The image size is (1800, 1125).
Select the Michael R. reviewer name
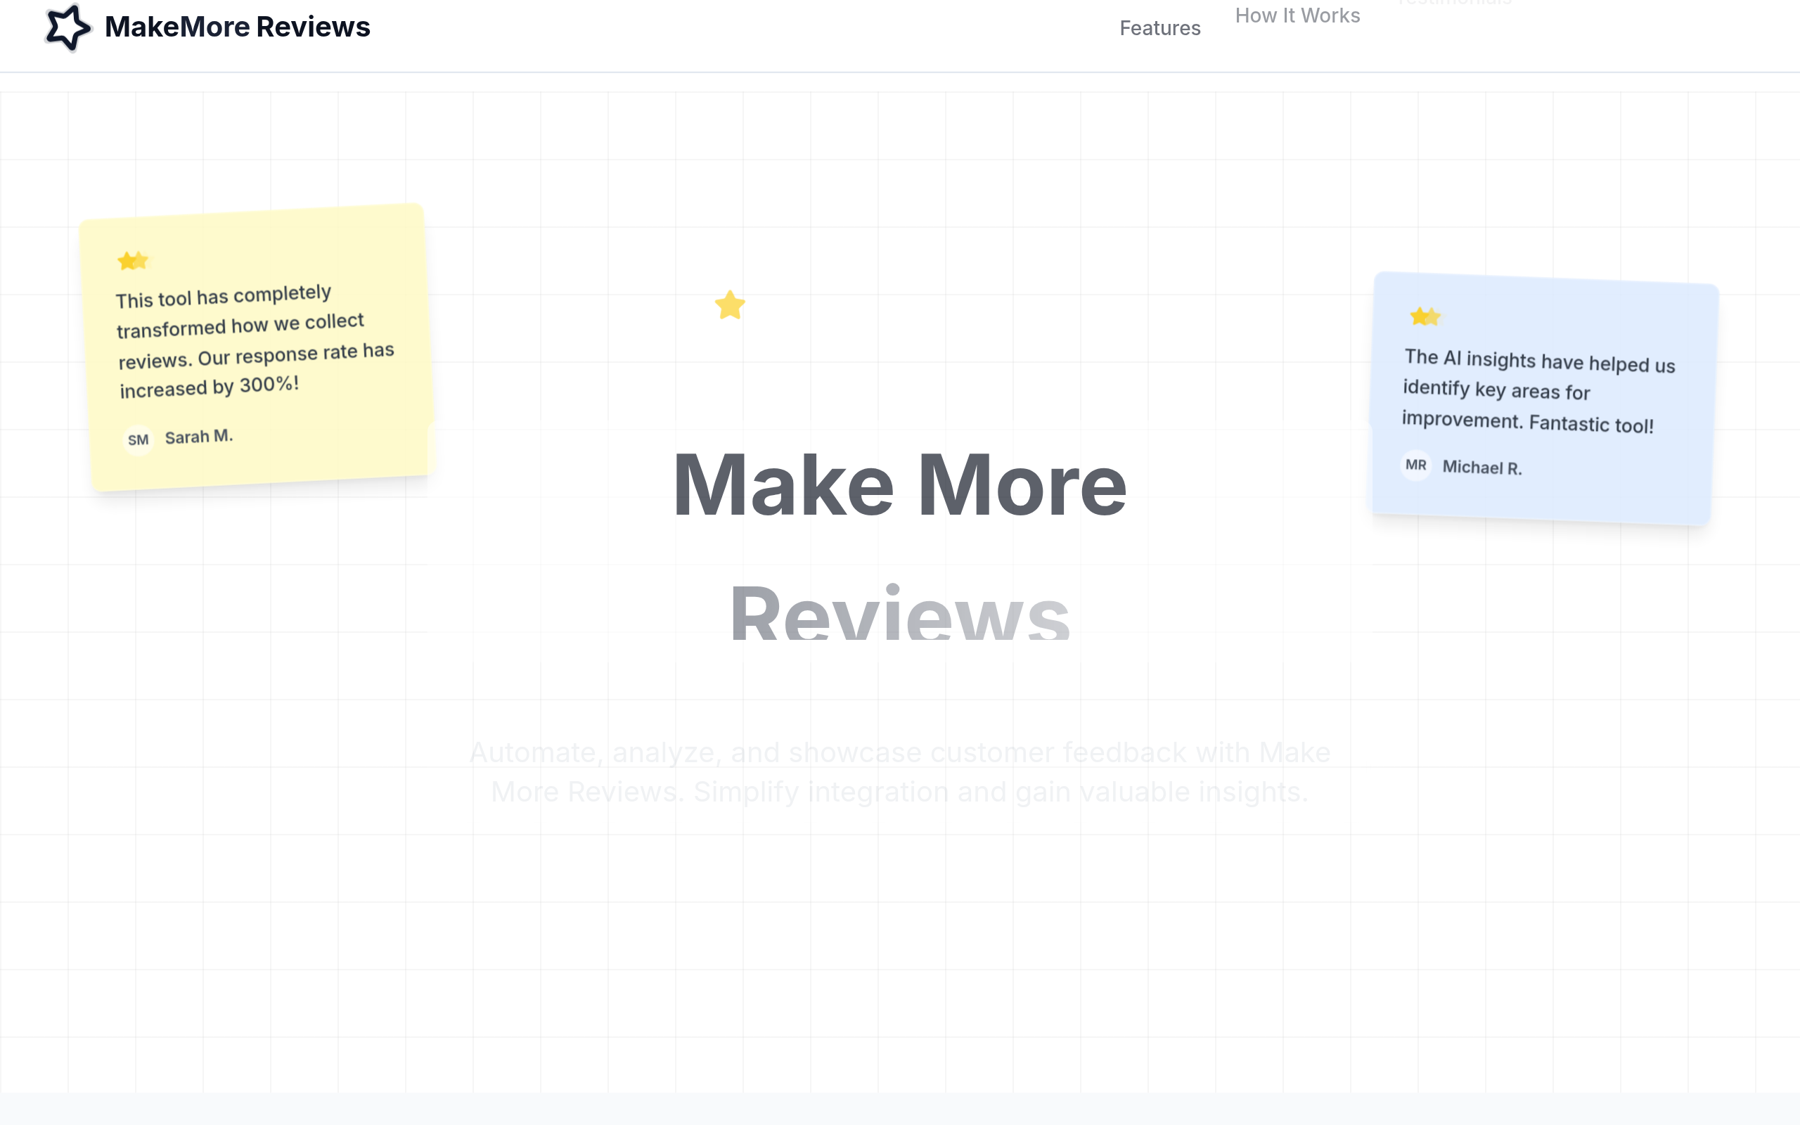1481,468
